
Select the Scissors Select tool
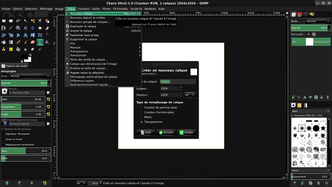click(40, 21)
